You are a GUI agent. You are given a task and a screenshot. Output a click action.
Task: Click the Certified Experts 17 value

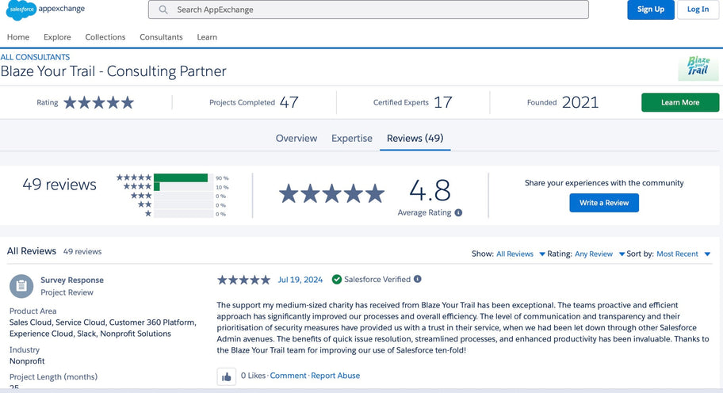point(442,102)
